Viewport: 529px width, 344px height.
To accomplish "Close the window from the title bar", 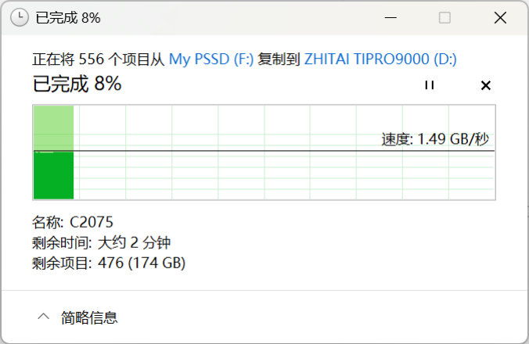I will point(498,17).
